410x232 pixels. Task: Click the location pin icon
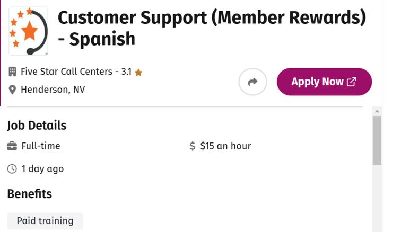(12, 90)
